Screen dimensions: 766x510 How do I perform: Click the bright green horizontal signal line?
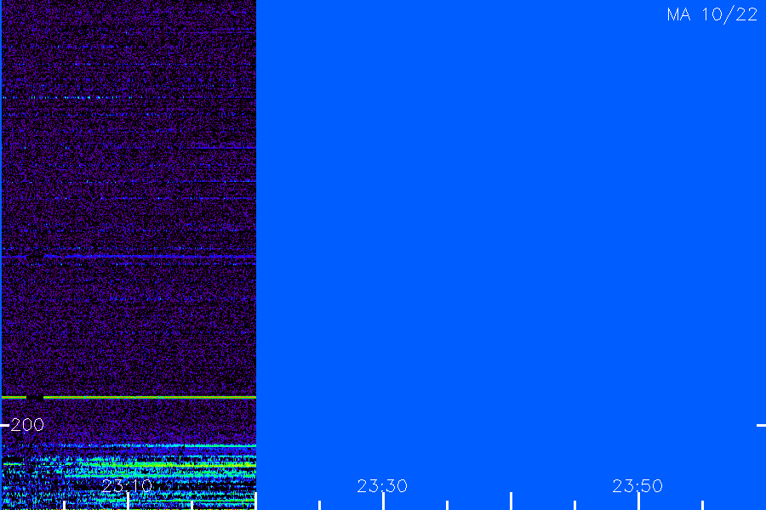click(129, 397)
